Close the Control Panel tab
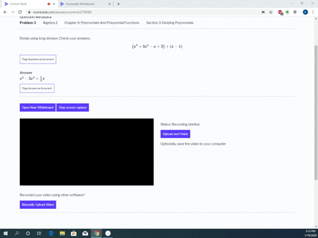Viewport: 318px width, 238px height. (54, 4)
